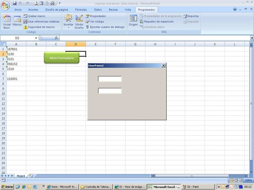Click the Origen XML icon

(133, 20)
